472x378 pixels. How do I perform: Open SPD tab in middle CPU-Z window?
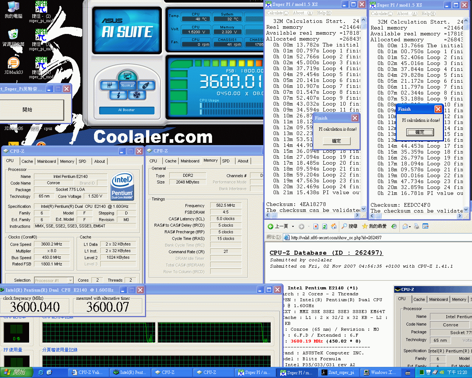tap(226, 161)
